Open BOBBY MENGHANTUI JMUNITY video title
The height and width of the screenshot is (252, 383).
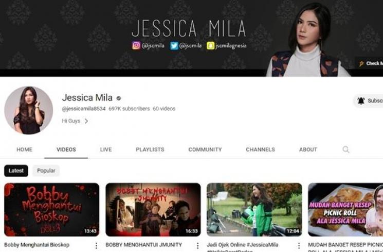point(143,245)
